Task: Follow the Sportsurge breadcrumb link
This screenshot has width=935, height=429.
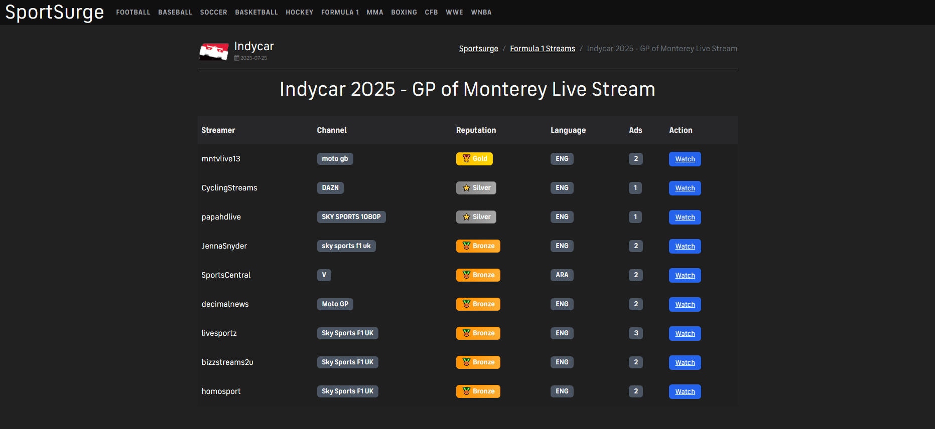Action: 479,49
